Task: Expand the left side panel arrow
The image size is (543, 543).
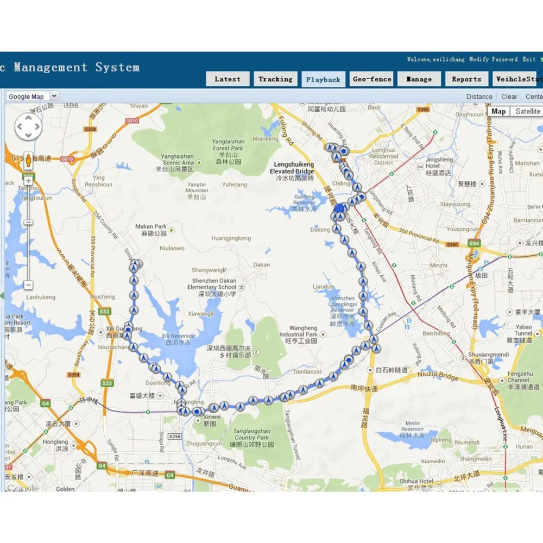Action: pos(2,296)
